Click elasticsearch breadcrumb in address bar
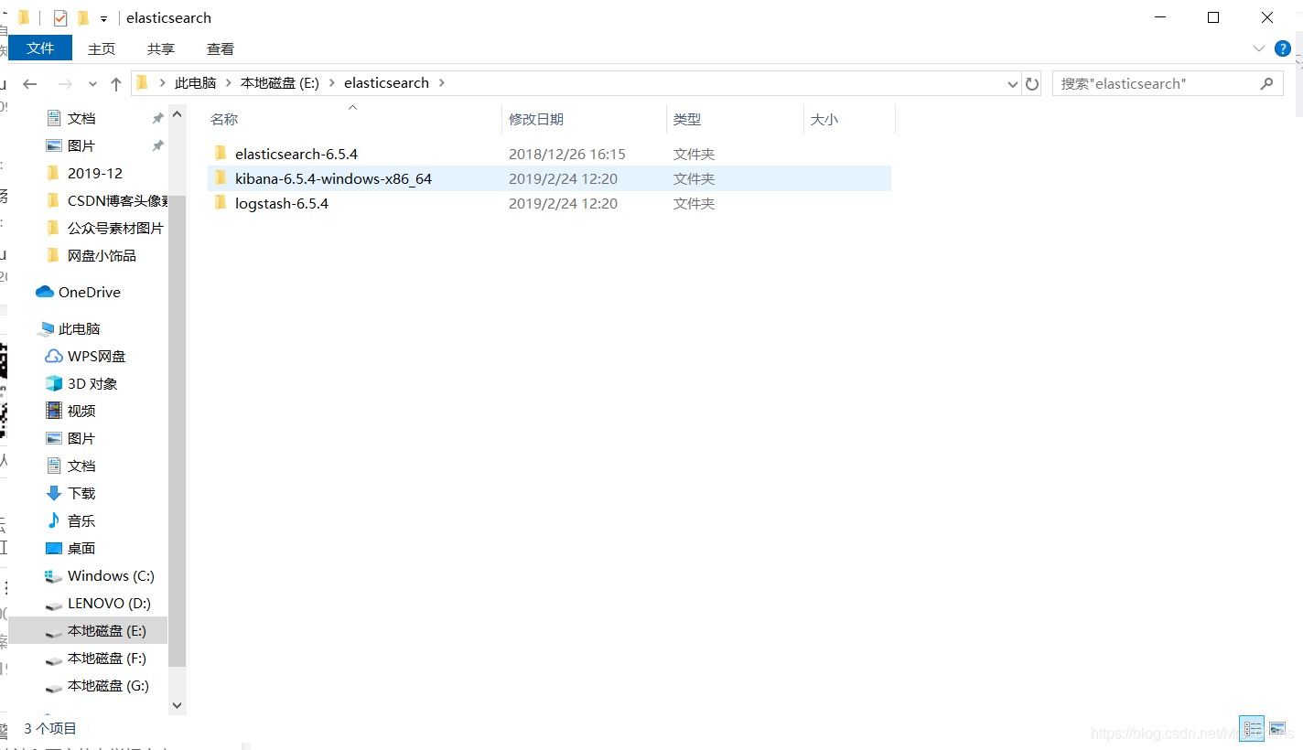The image size is (1303, 750). click(386, 82)
